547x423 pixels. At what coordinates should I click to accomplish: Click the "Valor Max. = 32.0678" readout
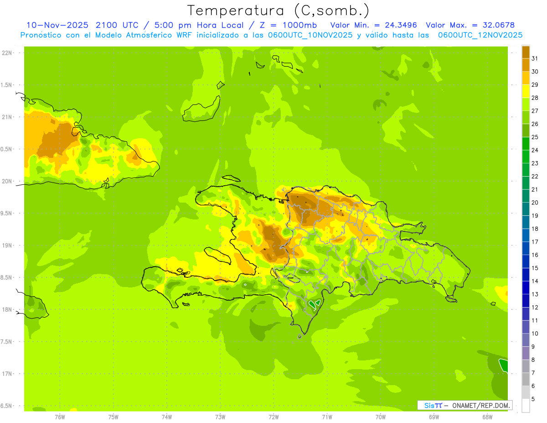[x=470, y=25]
